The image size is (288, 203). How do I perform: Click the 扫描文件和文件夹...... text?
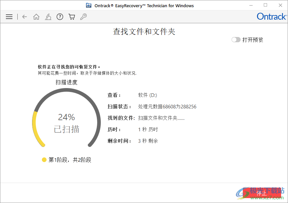coord(161,118)
